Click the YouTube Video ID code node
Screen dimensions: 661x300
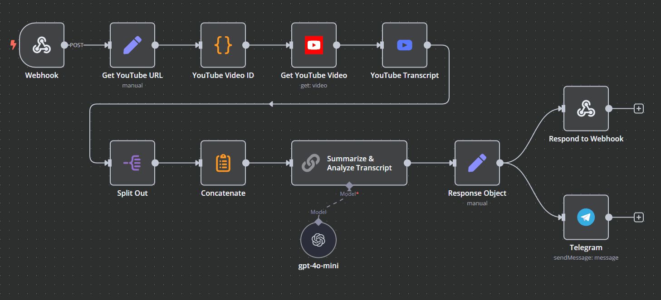coord(223,45)
